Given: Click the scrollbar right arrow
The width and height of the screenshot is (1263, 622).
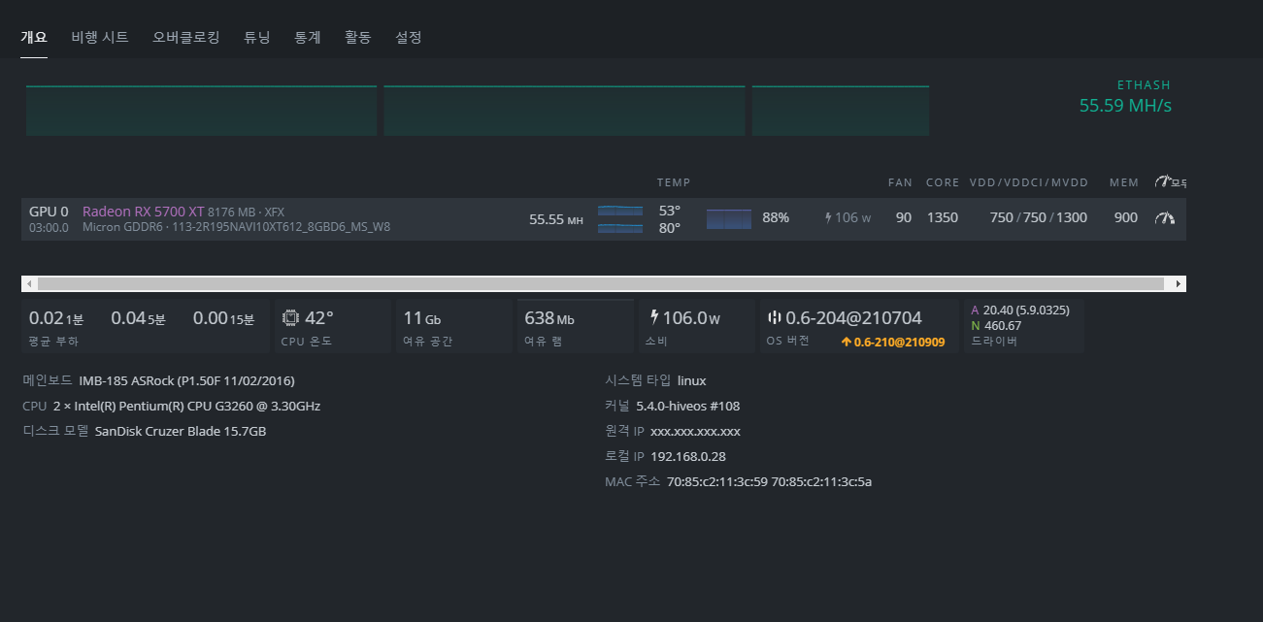Looking at the screenshot, I should point(1179,284).
